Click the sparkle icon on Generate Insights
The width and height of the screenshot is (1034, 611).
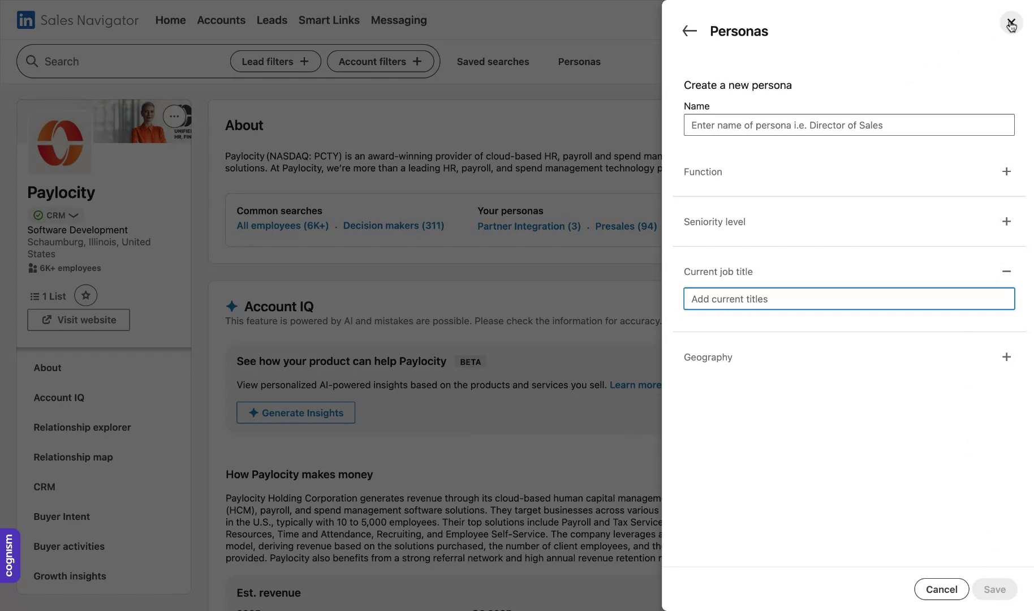click(253, 412)
